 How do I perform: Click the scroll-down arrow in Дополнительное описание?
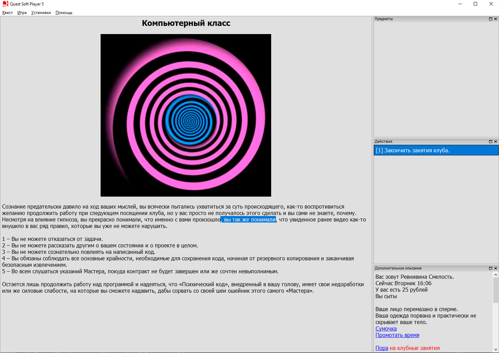pyautogui.click(x=496, y=350)
